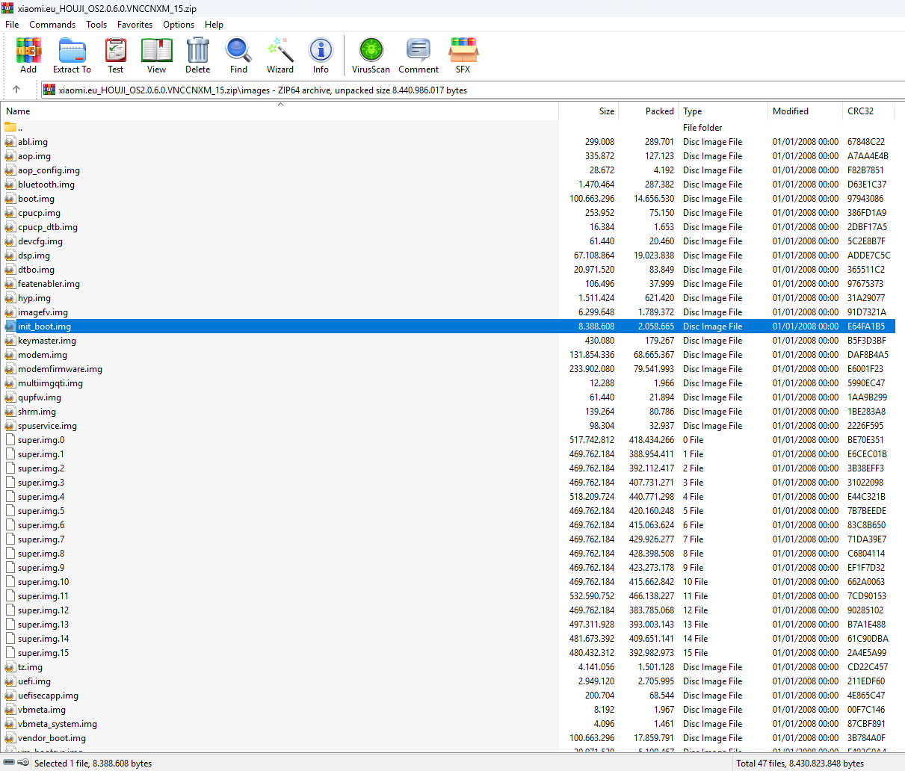Viewport: 905px width, 771px height.
Task: Open the Comment toolbar icon
Action: pos(418,51)
